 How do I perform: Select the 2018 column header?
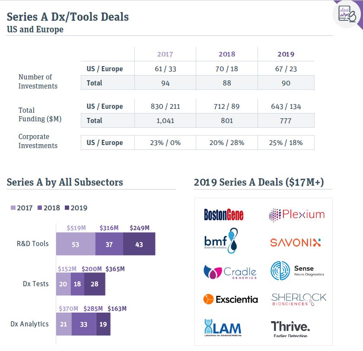click(227, 54)
